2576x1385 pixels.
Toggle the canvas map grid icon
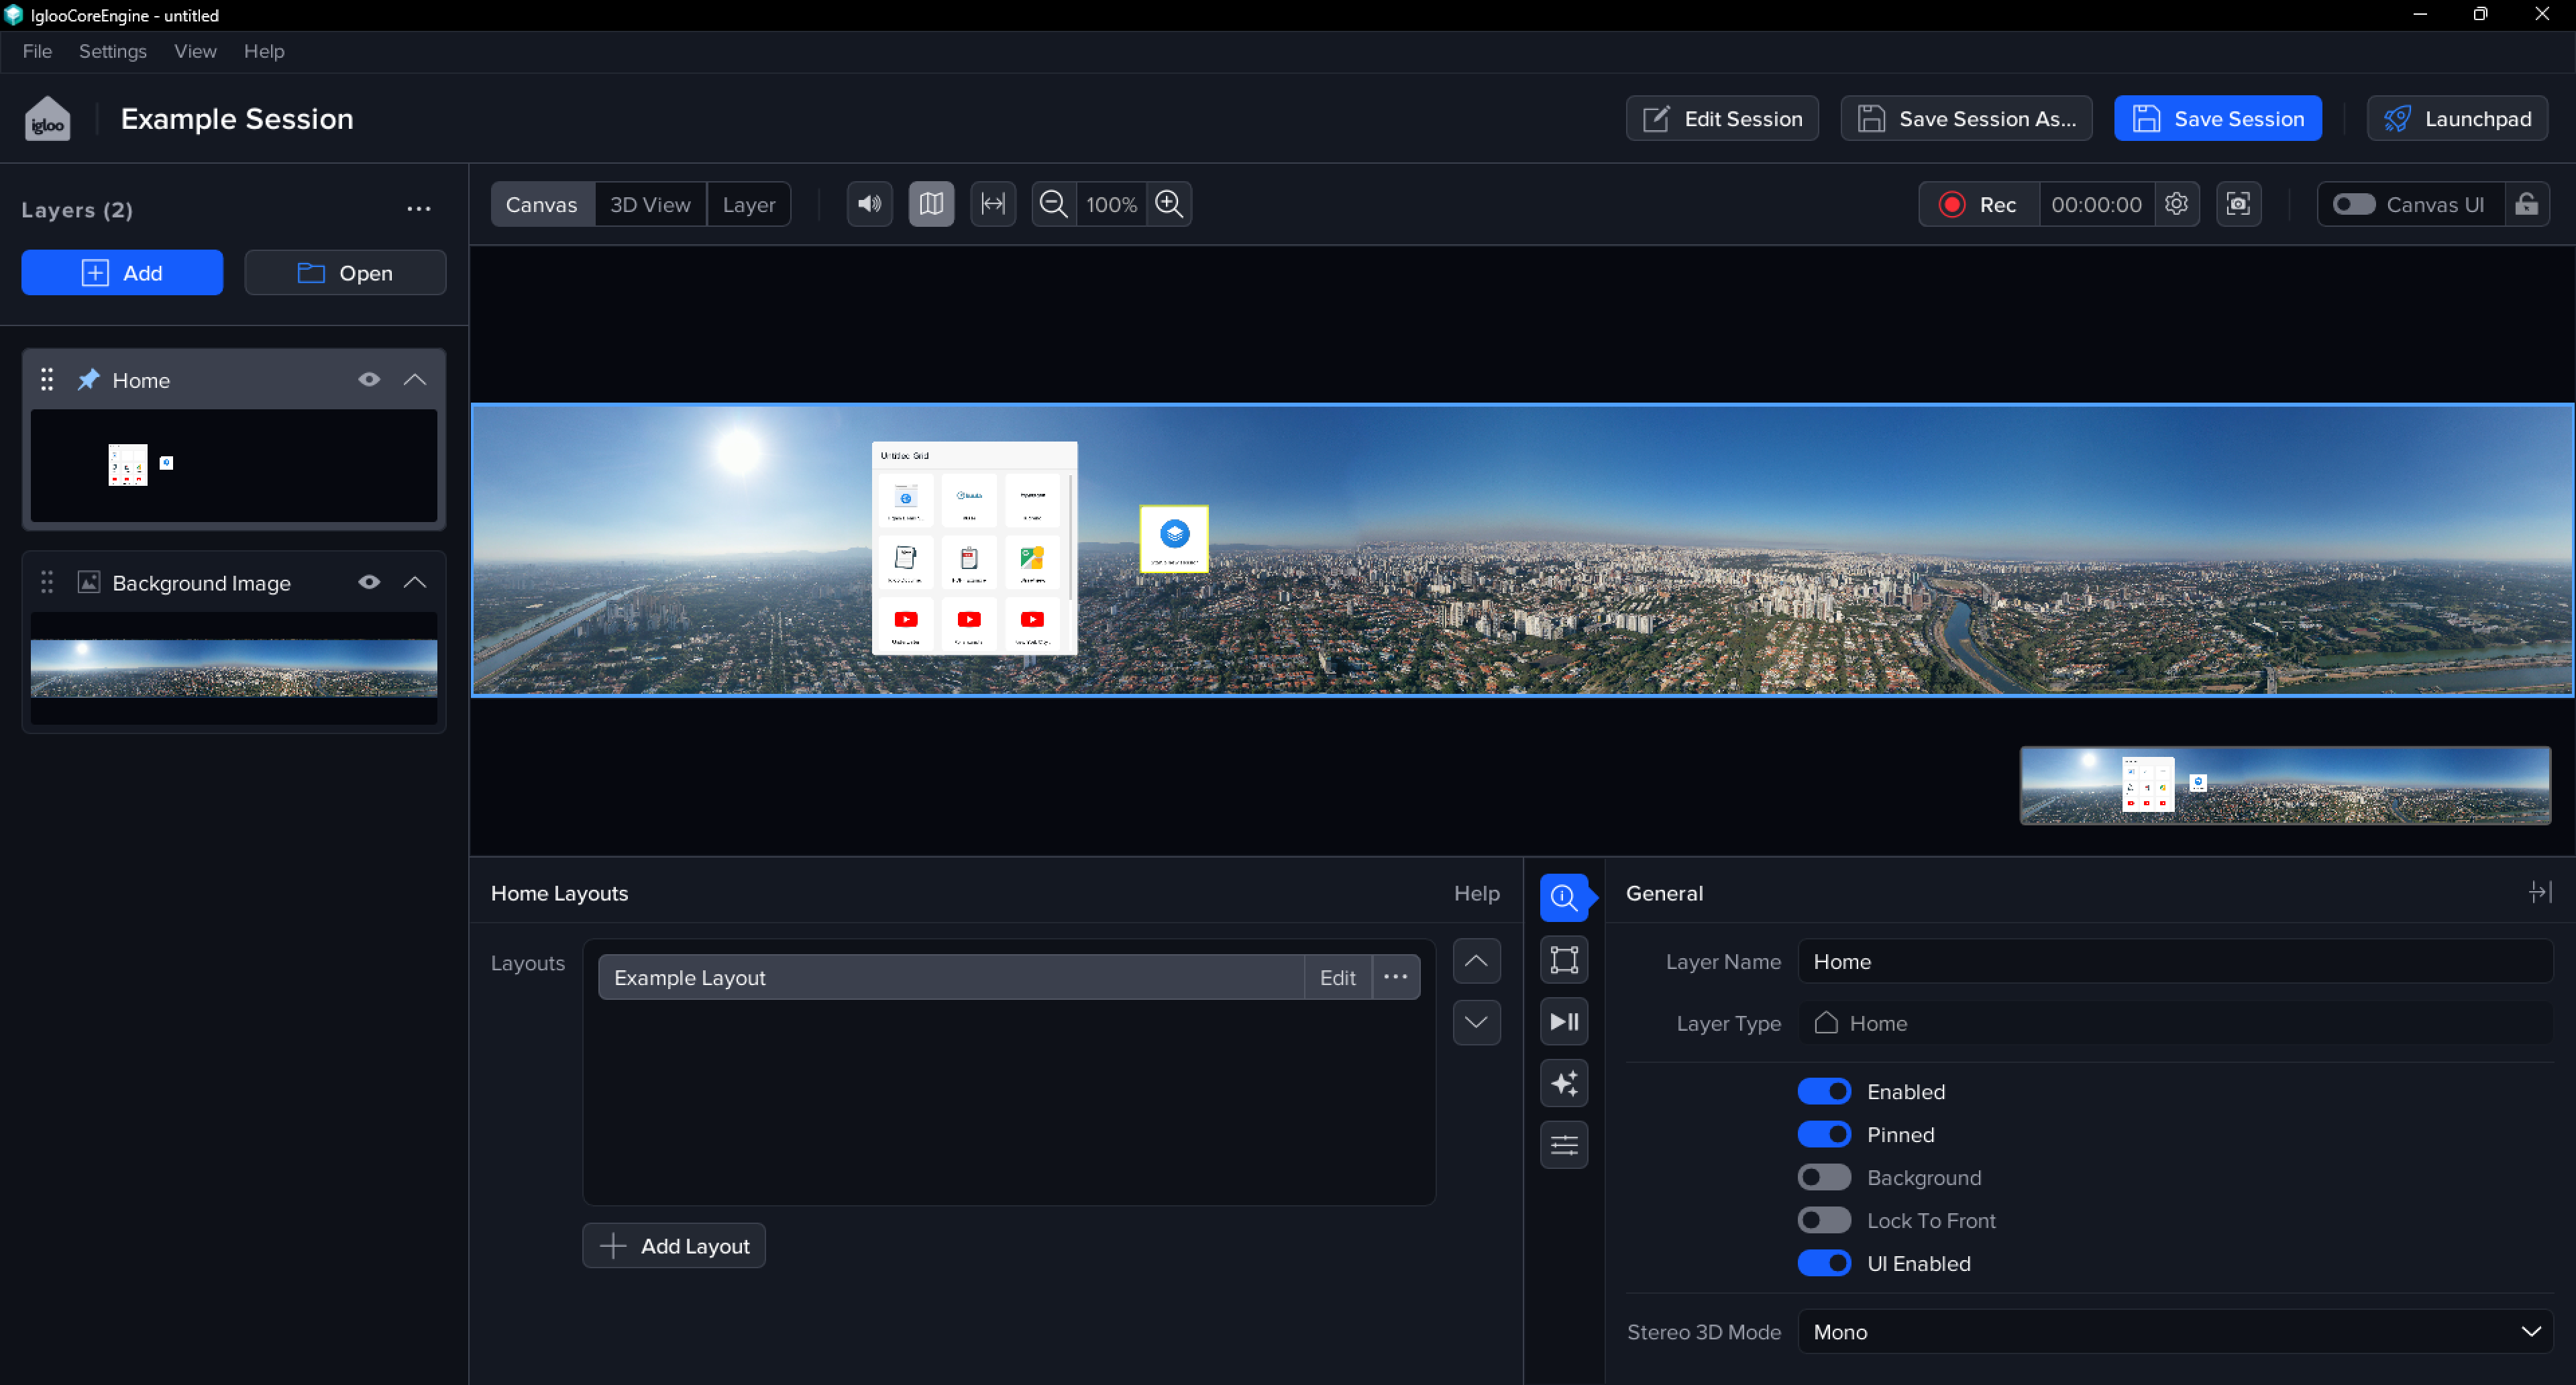coord(930,204)
